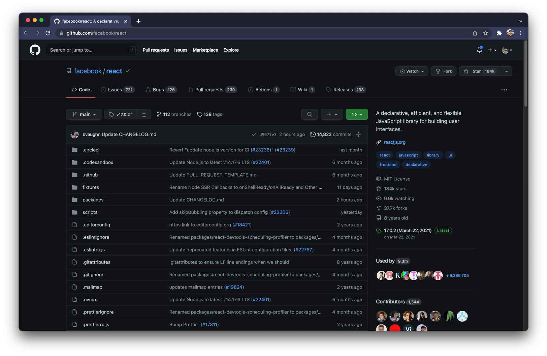Open the fixtures folder
The image size is (547, 356).
[91, 187]
